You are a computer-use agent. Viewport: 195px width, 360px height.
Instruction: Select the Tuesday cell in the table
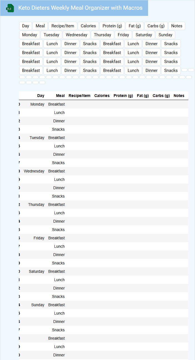pos(37,138)
